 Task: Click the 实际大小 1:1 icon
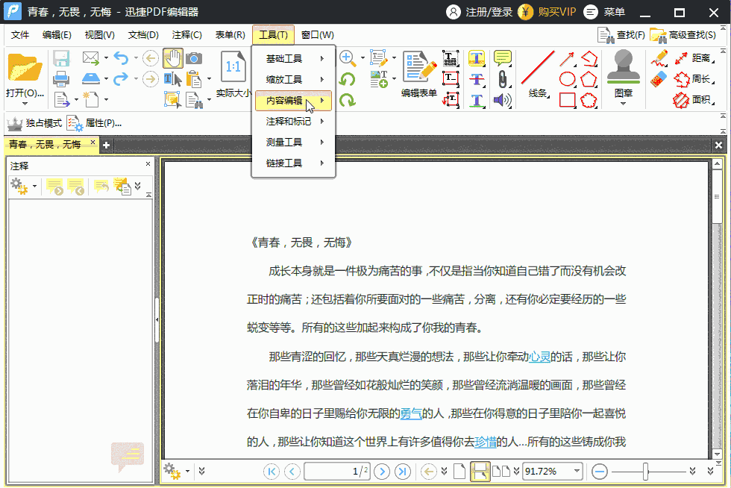(233, 68)
